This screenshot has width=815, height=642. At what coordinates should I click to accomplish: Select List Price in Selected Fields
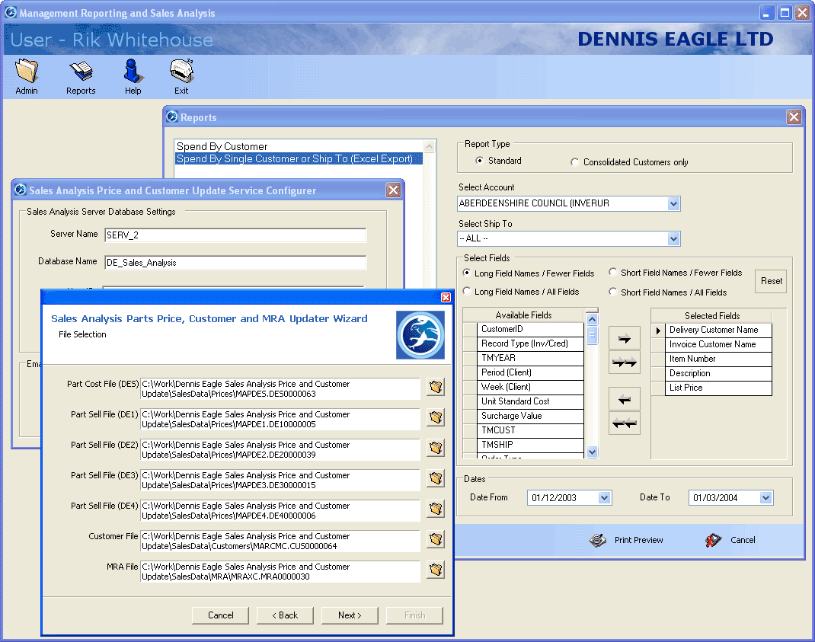coord(718,388)
